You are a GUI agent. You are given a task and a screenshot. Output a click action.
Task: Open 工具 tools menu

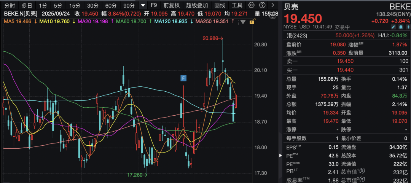coord(237,5)
